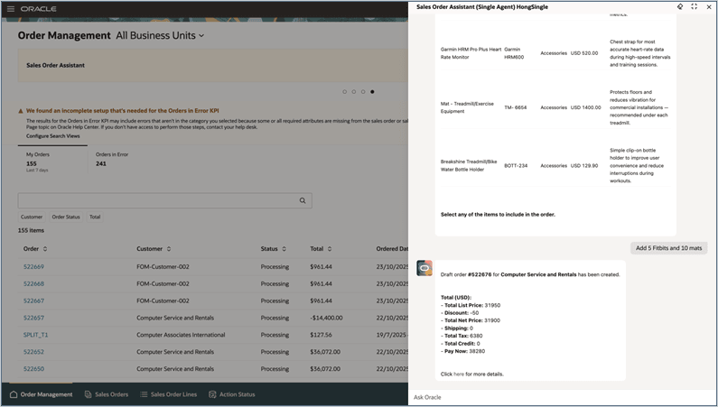This screenshot has width=718, height=407.
Task: Open order 522657
Action: point(34,318)
